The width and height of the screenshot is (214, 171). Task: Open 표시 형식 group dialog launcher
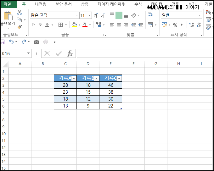pyautogui.click(x=201, y=35)
